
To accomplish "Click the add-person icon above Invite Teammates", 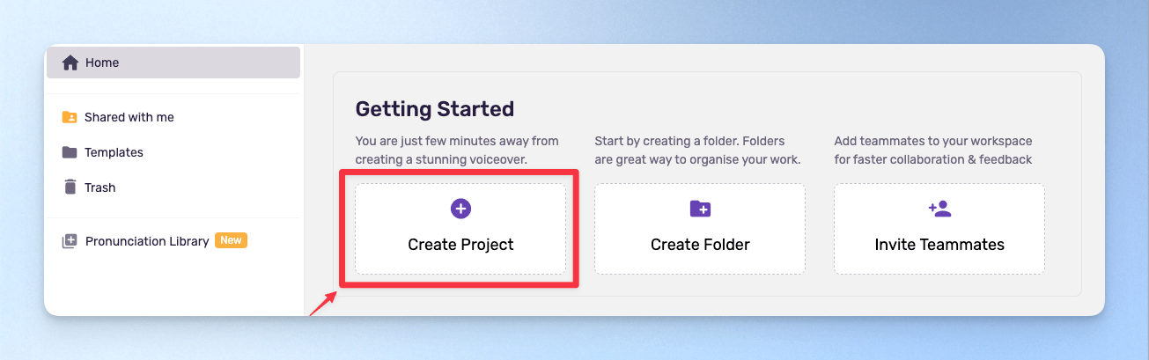I will [x=939, y=209].
